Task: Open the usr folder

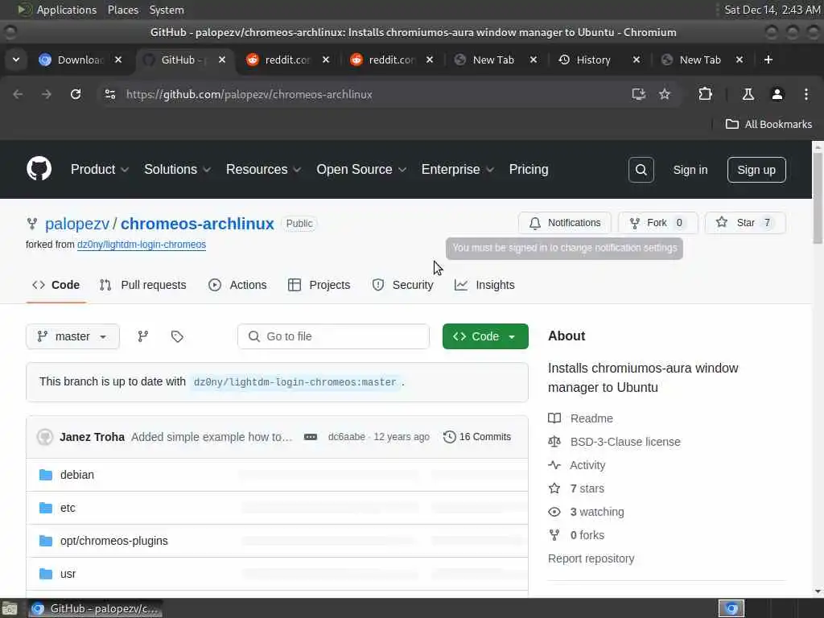Action: pos(68,574)
